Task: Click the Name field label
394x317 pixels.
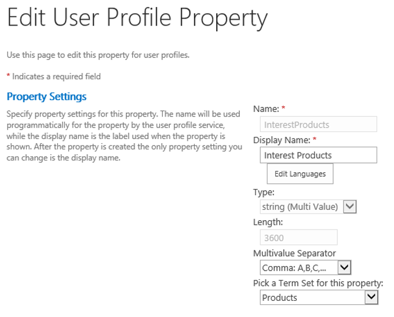Action: point(266,109)
